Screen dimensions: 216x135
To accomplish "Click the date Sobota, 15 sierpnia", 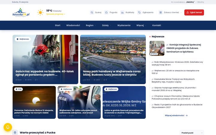I will click(20, 2).
